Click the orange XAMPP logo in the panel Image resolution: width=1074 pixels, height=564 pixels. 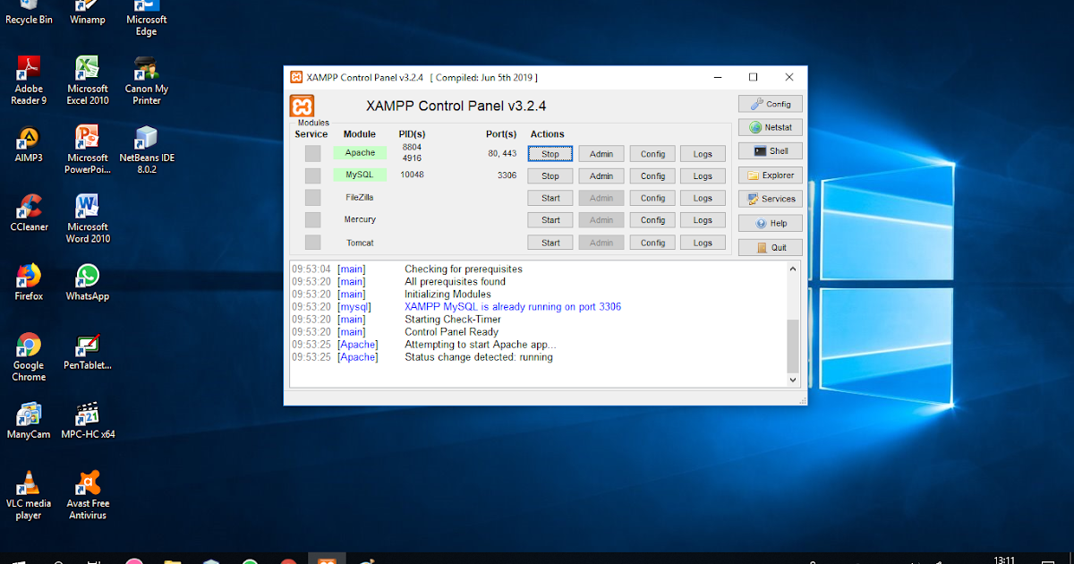tap(303, 106)
